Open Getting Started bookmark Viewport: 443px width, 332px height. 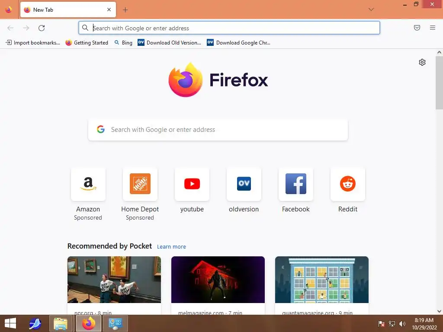click(x=87, y=43)
